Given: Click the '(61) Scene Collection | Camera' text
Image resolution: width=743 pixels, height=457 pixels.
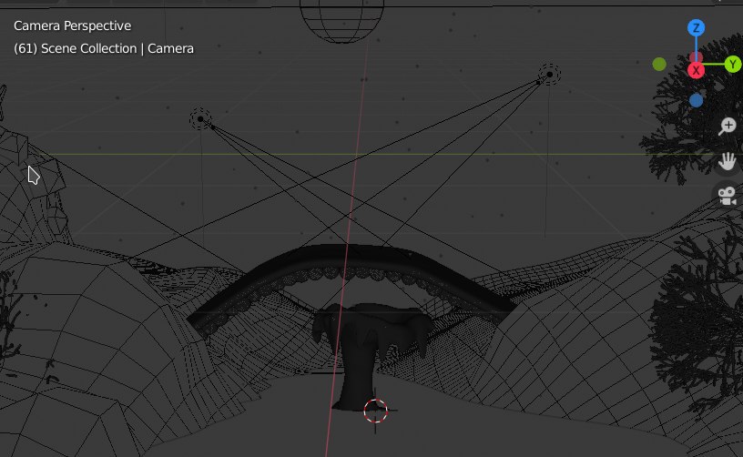Looking at the screenshot, I should 104,48.
